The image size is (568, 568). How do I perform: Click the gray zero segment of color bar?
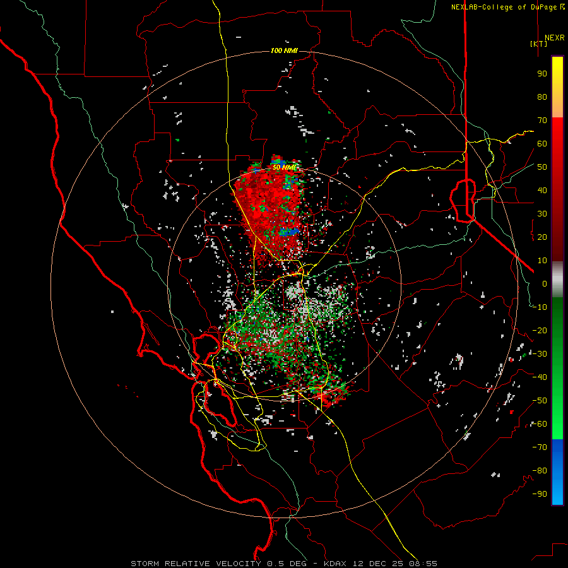tap(557, 279)
